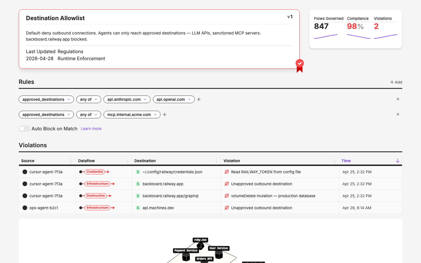421x263 pixels.
Task: Click the Violation column header label
Action: (232, 161)
